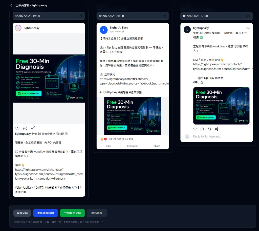Click Threads post image thumbnail

[x=221, y=106]
